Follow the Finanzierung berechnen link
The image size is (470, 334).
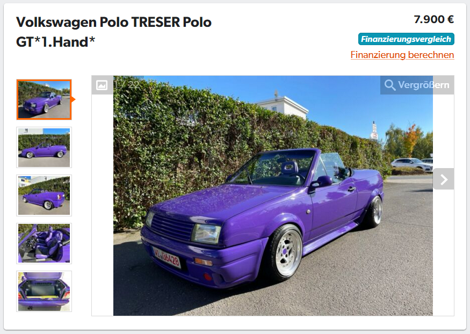[402, 55]
